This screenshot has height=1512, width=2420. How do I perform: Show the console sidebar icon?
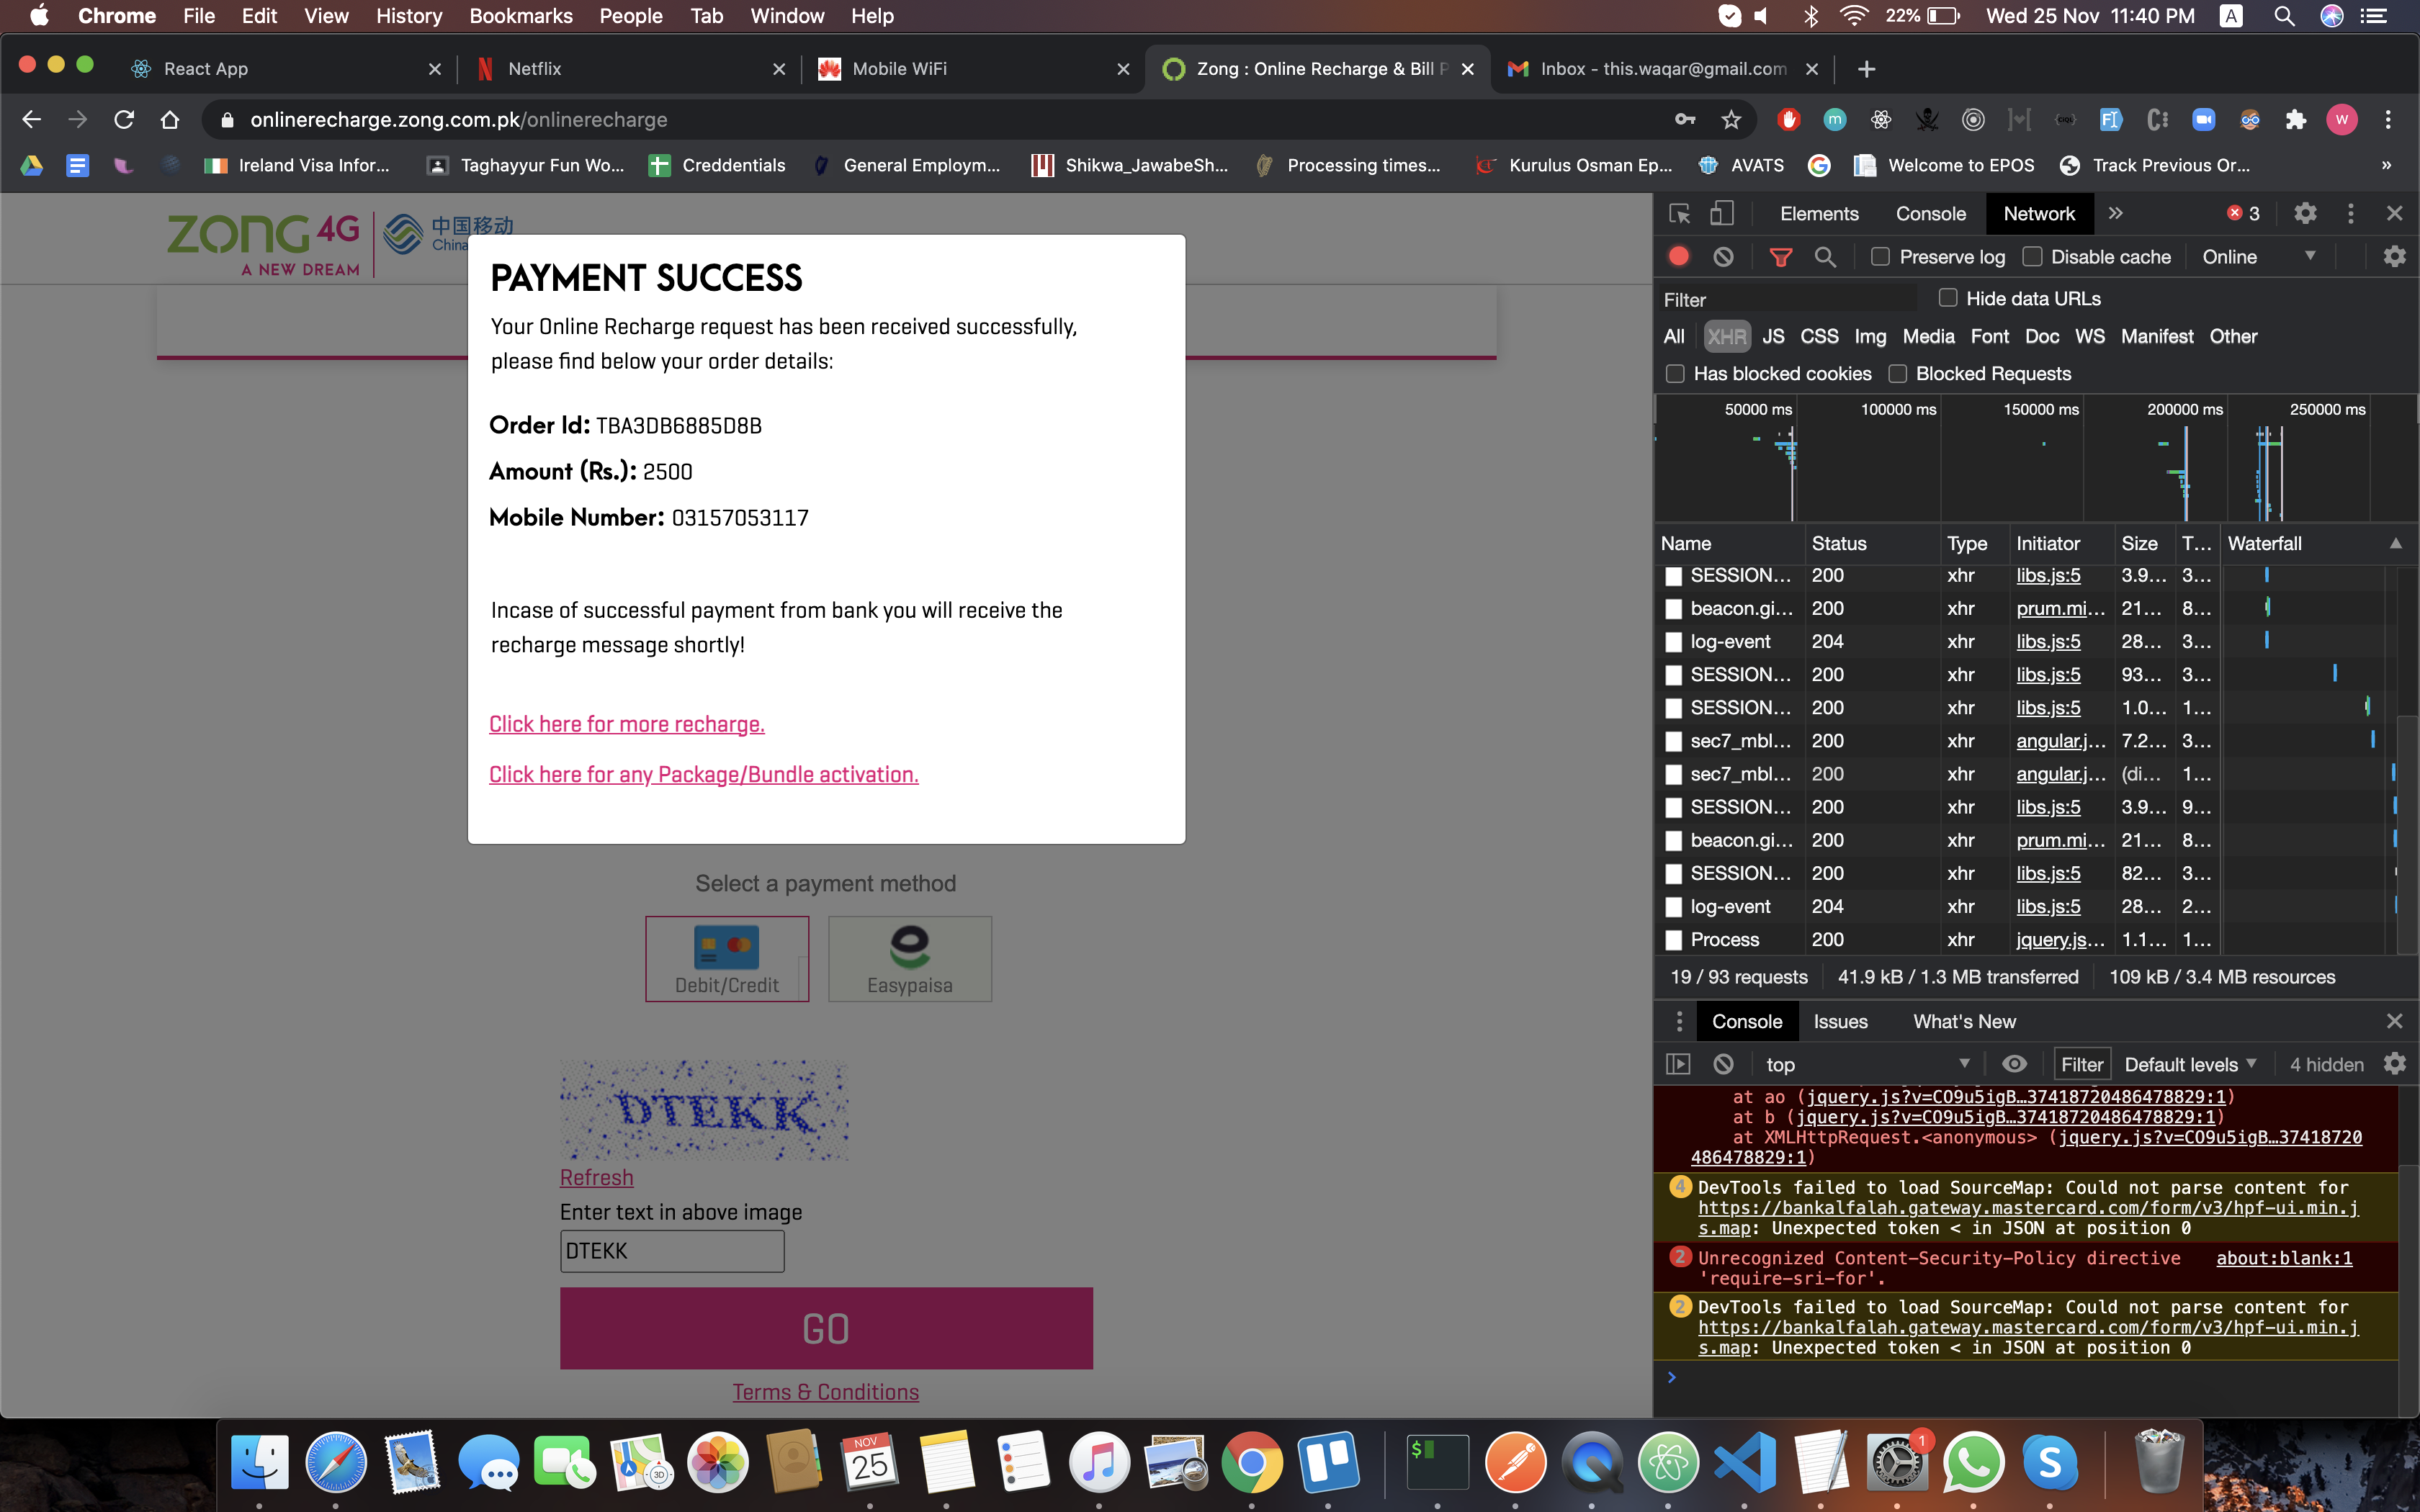click(1678, 1064)
